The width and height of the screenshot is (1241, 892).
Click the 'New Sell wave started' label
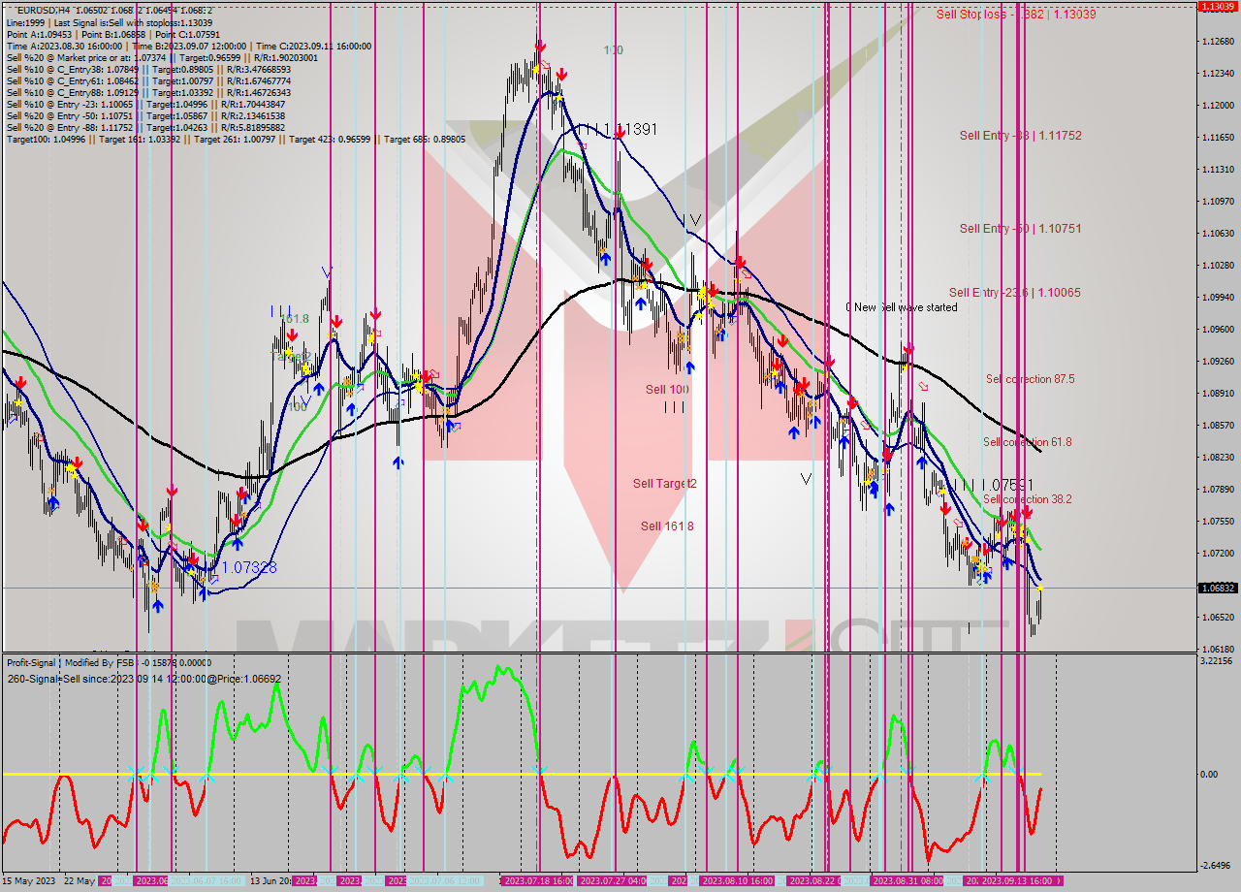pos(902,306)
